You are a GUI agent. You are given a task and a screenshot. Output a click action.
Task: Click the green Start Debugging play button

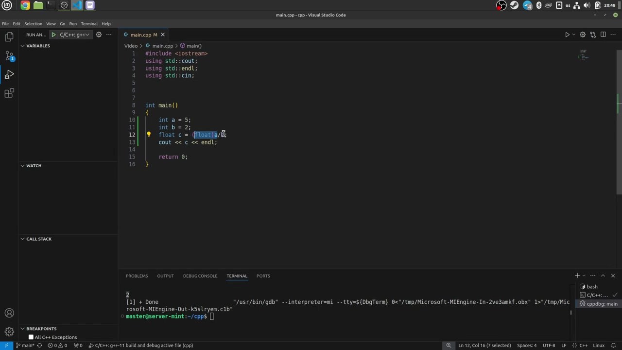(x=53, y=35)
